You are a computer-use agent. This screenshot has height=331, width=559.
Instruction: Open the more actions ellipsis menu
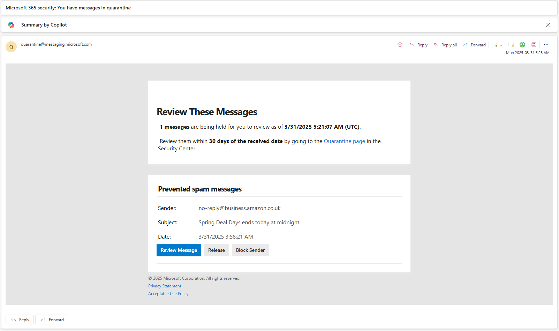pos(546,45)
